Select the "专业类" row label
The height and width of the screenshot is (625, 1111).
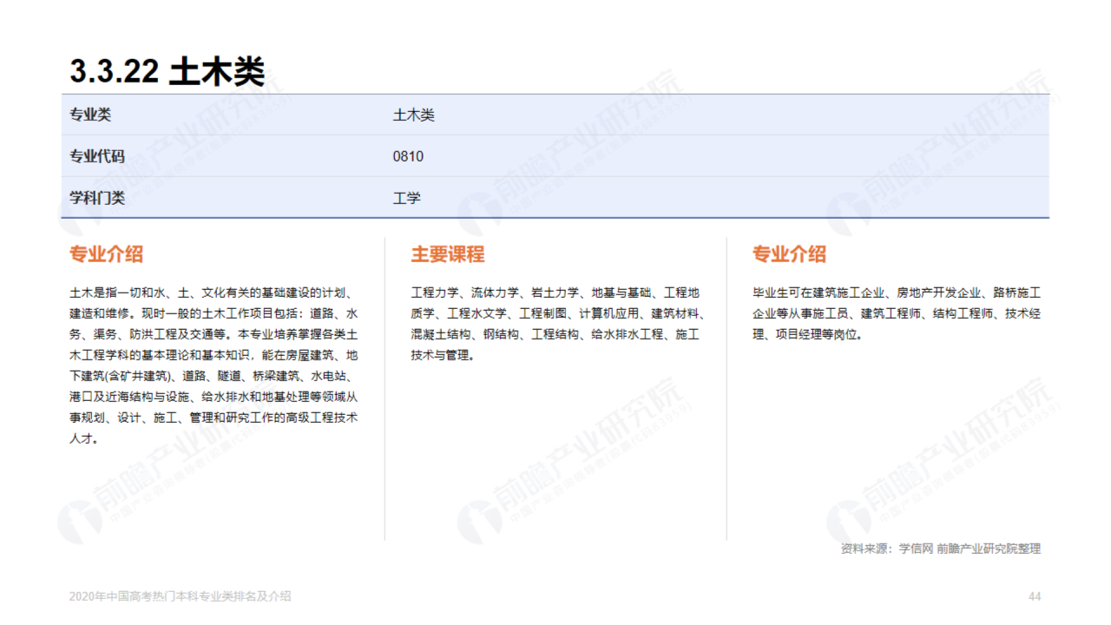click(90, 115)
